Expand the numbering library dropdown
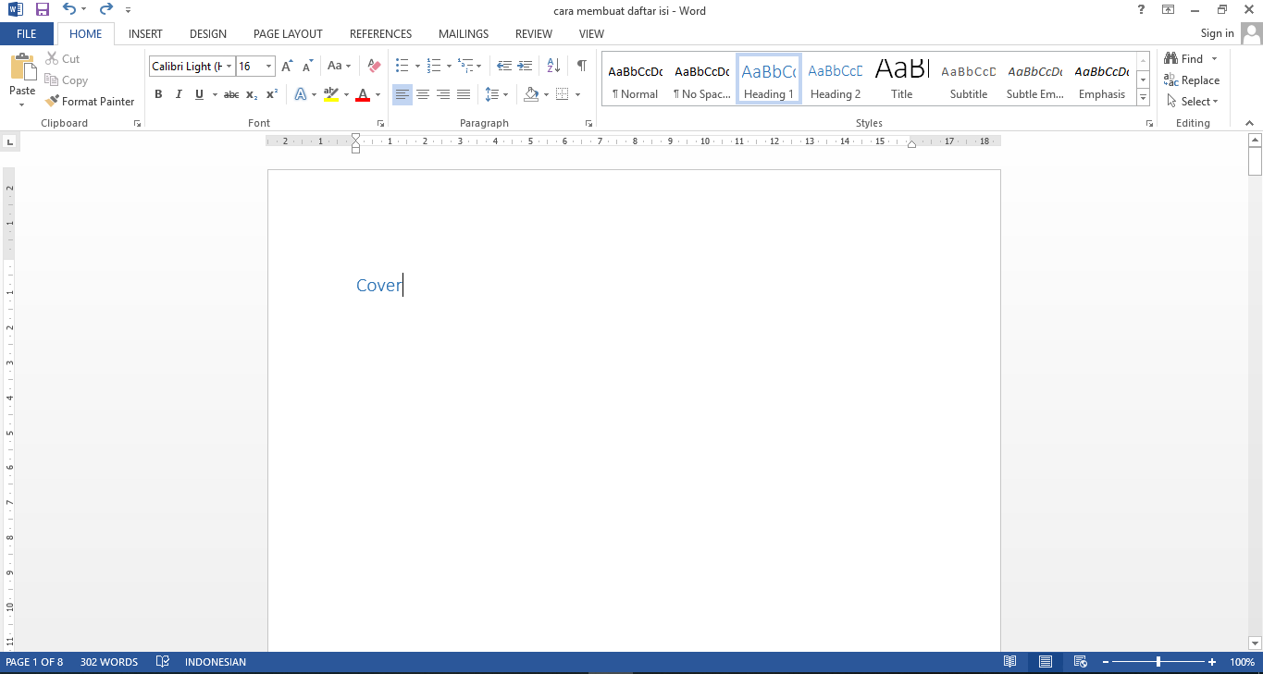 [449, 67]
